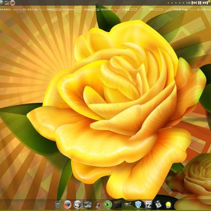Click the yellow lightbulb dock icon

click(x=168, y=205)
